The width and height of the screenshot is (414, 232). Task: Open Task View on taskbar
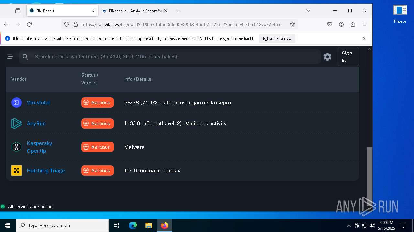tap(116, 226)
